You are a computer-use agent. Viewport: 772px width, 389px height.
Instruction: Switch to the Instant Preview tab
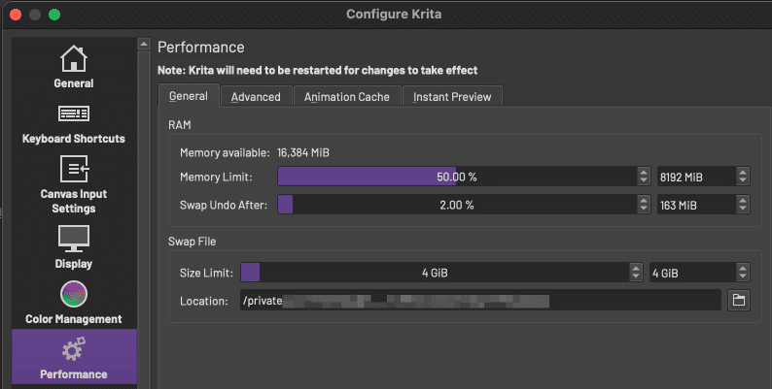pyautogui.click(x=452, y=97)
